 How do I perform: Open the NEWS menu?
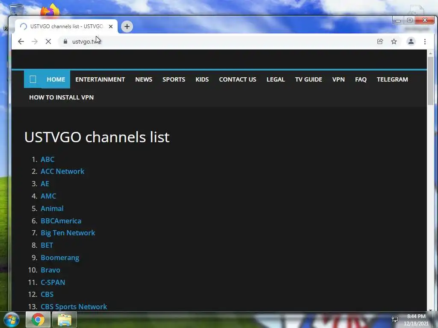144,79
